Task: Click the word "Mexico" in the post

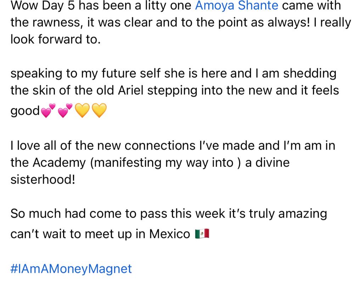Action: (169, 234)
